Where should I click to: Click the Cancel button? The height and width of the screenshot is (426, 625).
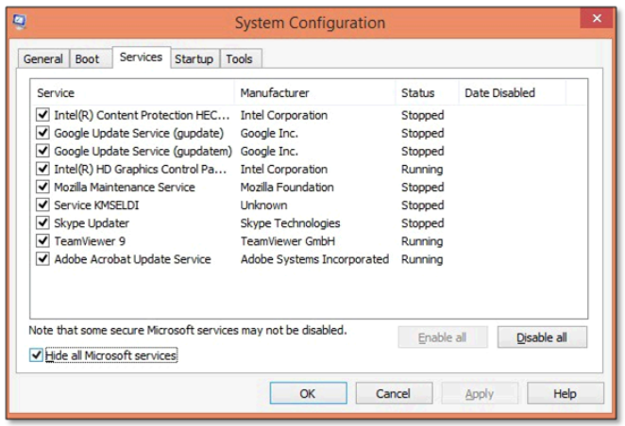click(x=394, y=394)
